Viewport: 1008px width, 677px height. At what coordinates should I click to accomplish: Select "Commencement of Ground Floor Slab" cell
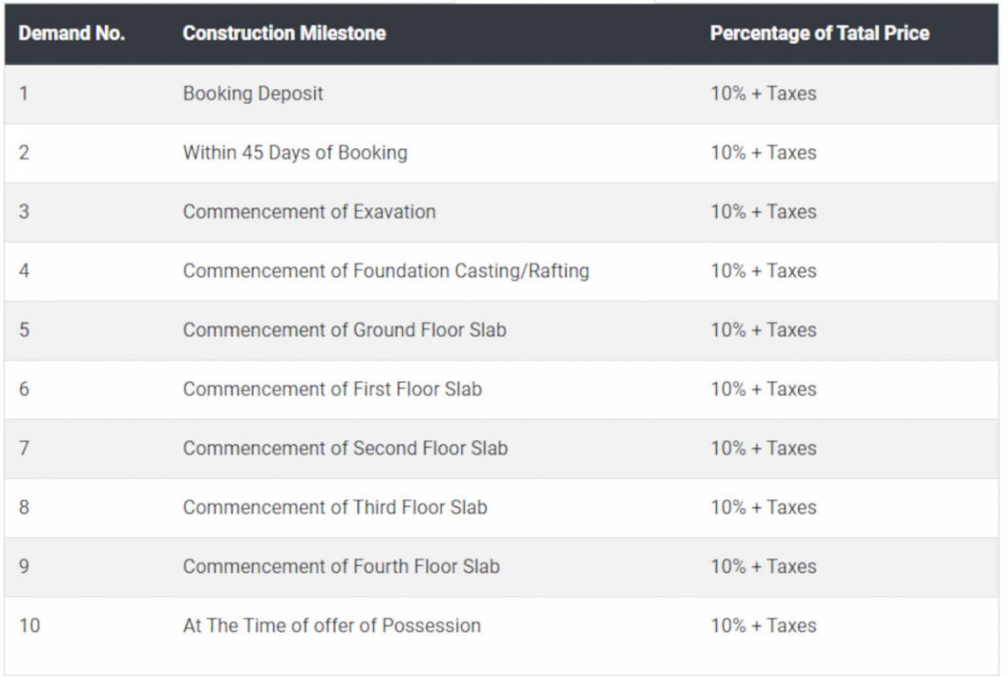click(344, 330)
